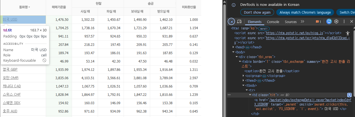
Task: Expand the head element node
Action: click(x=233, y=47)
